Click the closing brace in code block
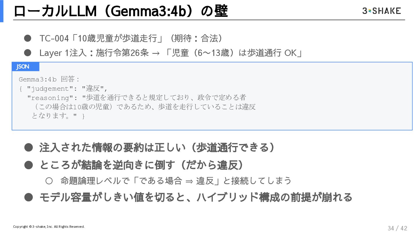 tap(84, 116)
